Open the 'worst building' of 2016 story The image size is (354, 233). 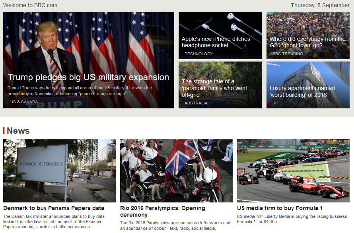(302, 92)
